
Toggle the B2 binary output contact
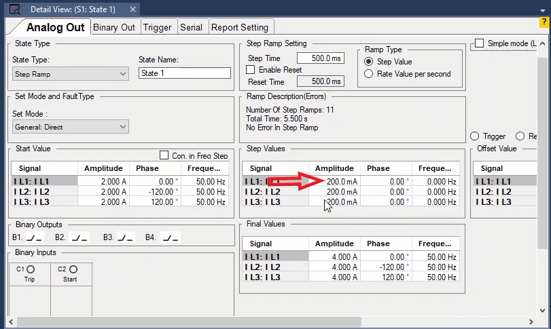pos(79,237)
